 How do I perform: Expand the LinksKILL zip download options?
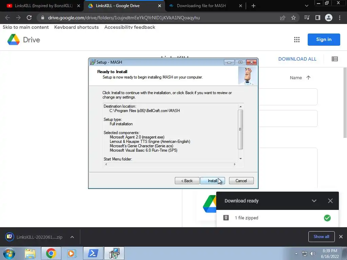click(72, 237)
